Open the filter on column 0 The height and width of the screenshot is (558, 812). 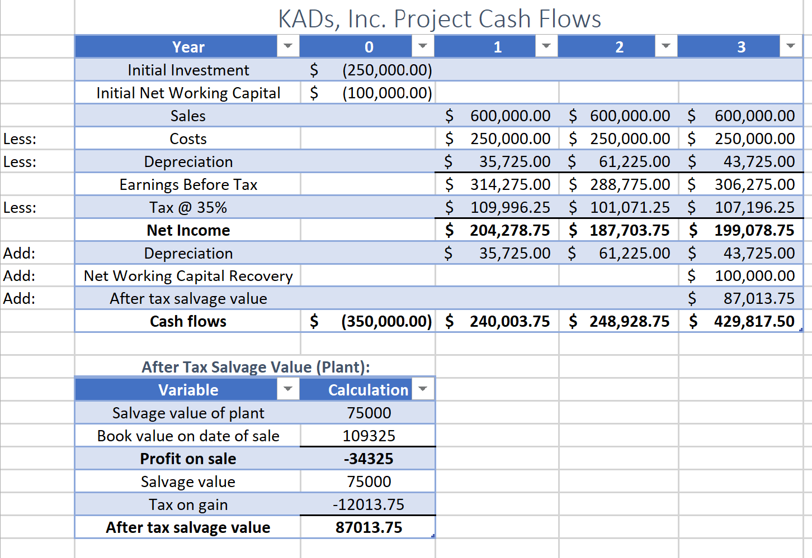[423, 46]
